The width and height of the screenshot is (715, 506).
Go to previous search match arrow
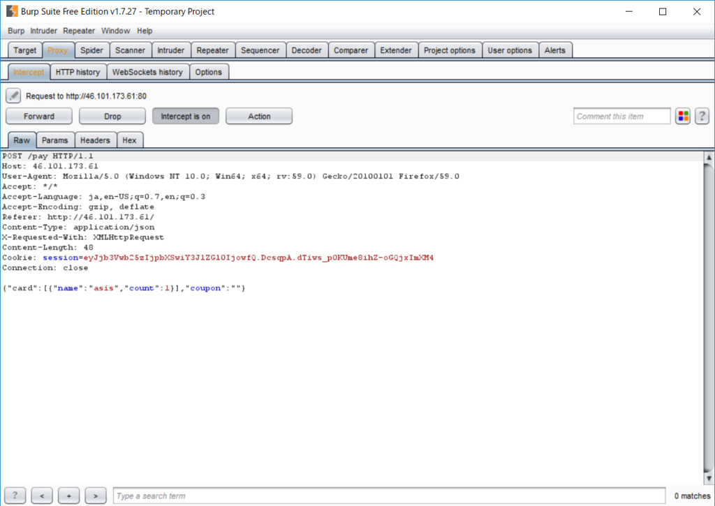(42, 496)
